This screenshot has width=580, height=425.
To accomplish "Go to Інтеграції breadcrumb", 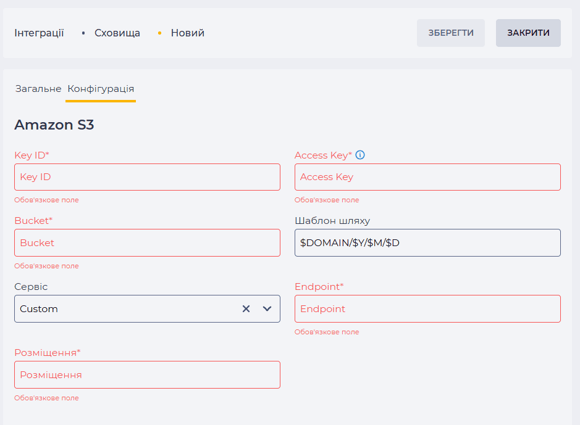I will pos(39,33).
